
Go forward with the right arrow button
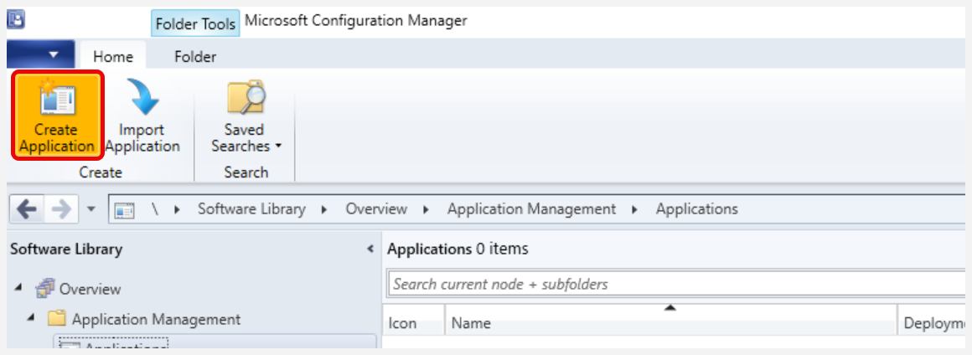pyautogui.click(x=62, y=209)
